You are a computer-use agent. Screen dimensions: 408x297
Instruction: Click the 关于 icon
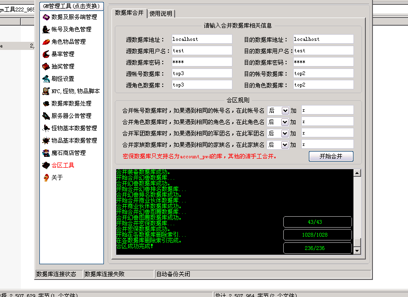46,178
